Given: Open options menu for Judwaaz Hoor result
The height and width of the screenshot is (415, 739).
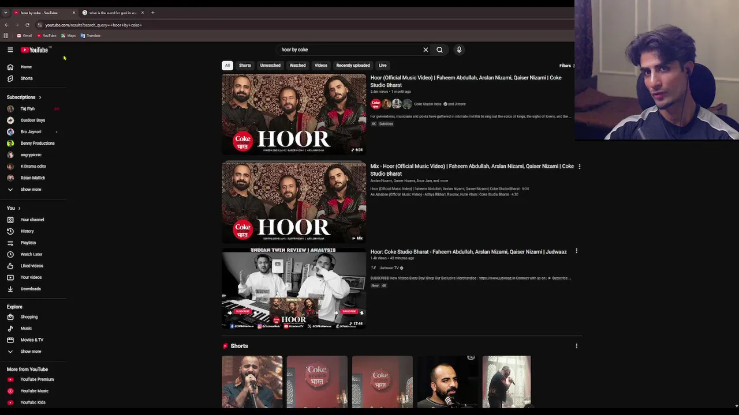Looking at the screenshot, I should pos(576,251).
